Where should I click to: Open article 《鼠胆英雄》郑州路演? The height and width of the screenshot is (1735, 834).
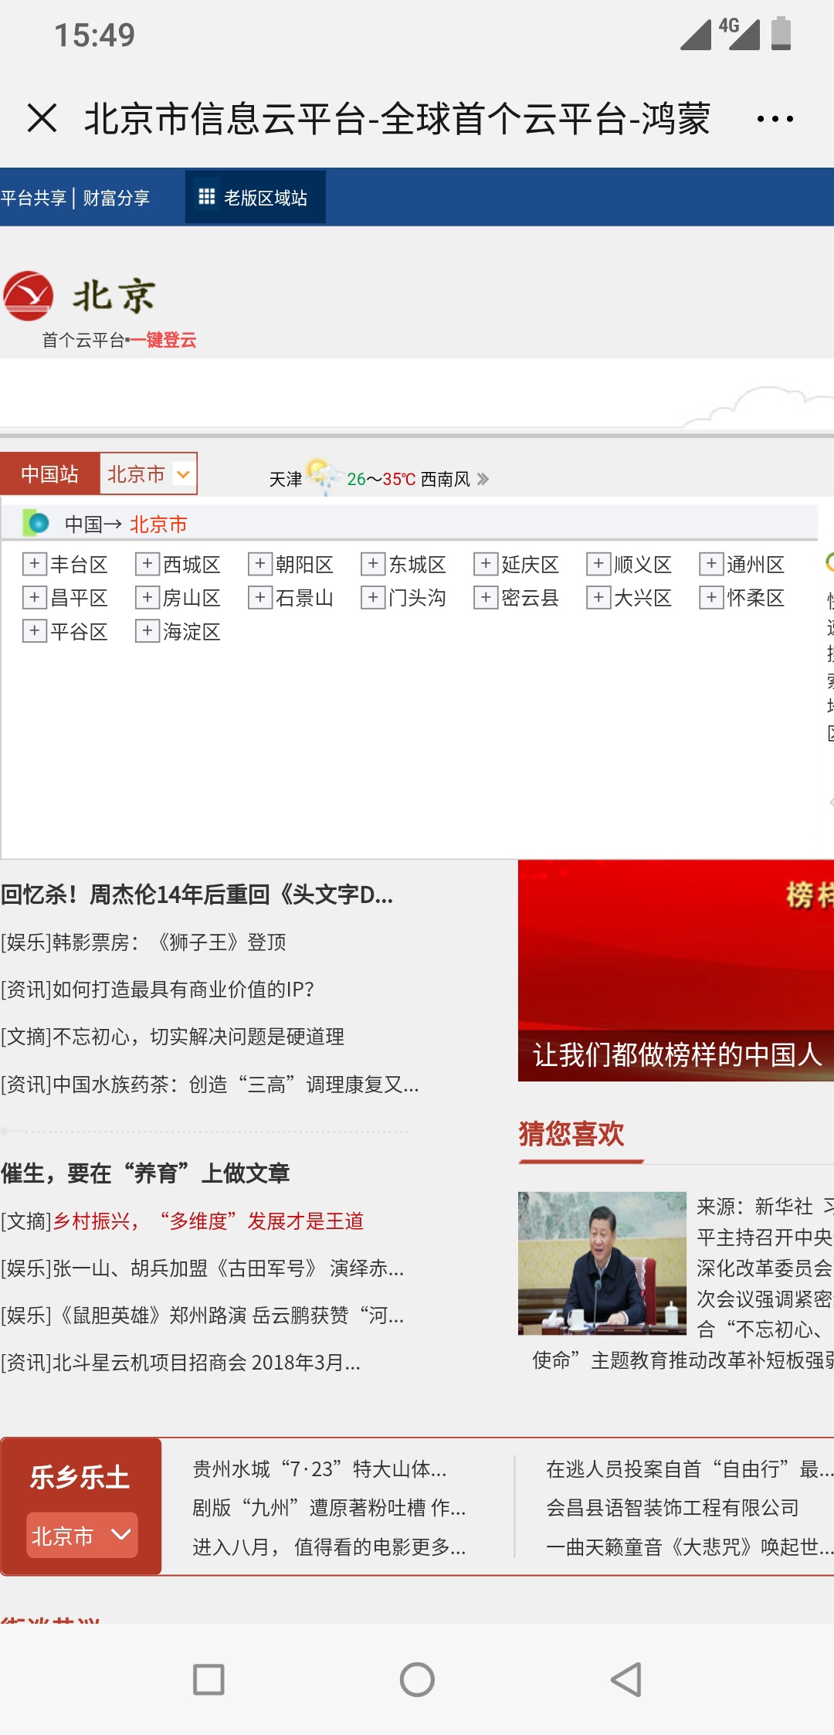click(202, 1315)
